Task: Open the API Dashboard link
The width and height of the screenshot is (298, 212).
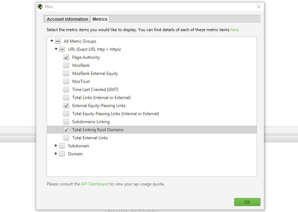Action: [95, 184]
